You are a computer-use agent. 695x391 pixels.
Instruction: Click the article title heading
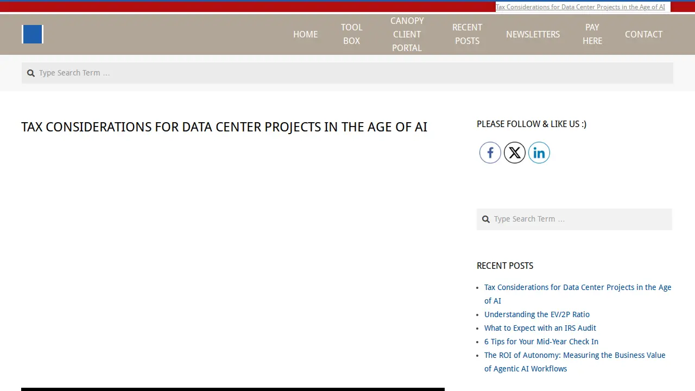tap(224, 127)
